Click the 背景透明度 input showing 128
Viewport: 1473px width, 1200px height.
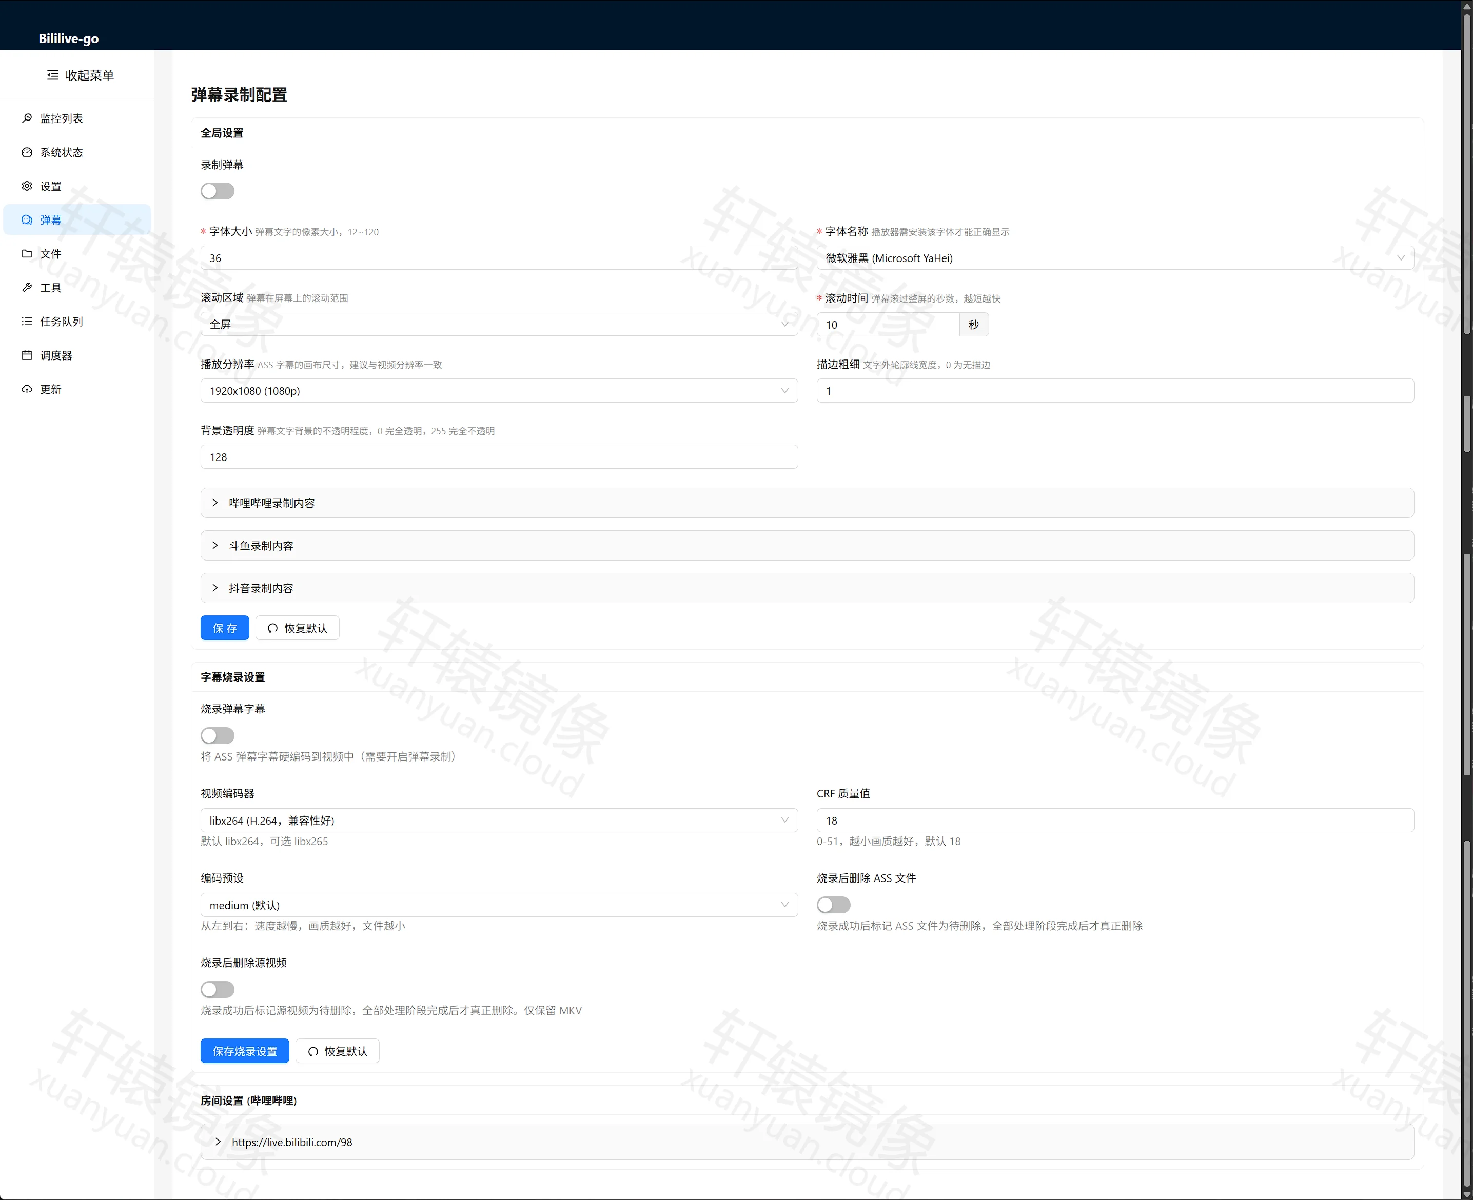pyautogui.click(x=499, y=457)
